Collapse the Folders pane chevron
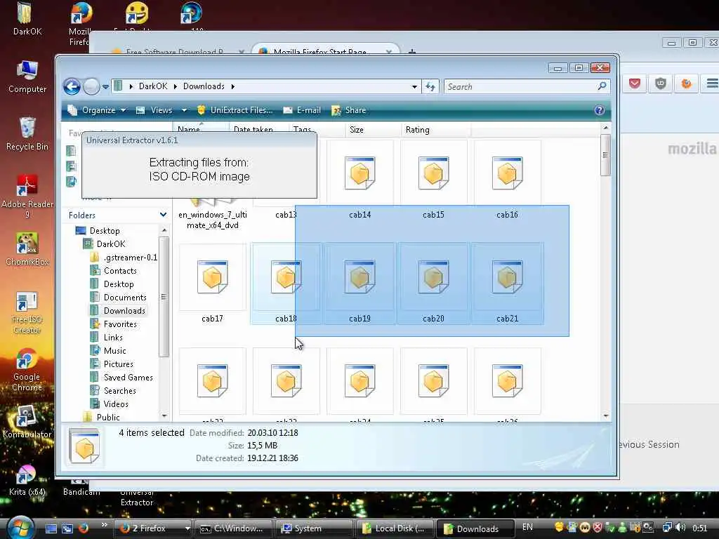This screenshot has width=719, height=539. pyautogui.click(x=163, y=215)
